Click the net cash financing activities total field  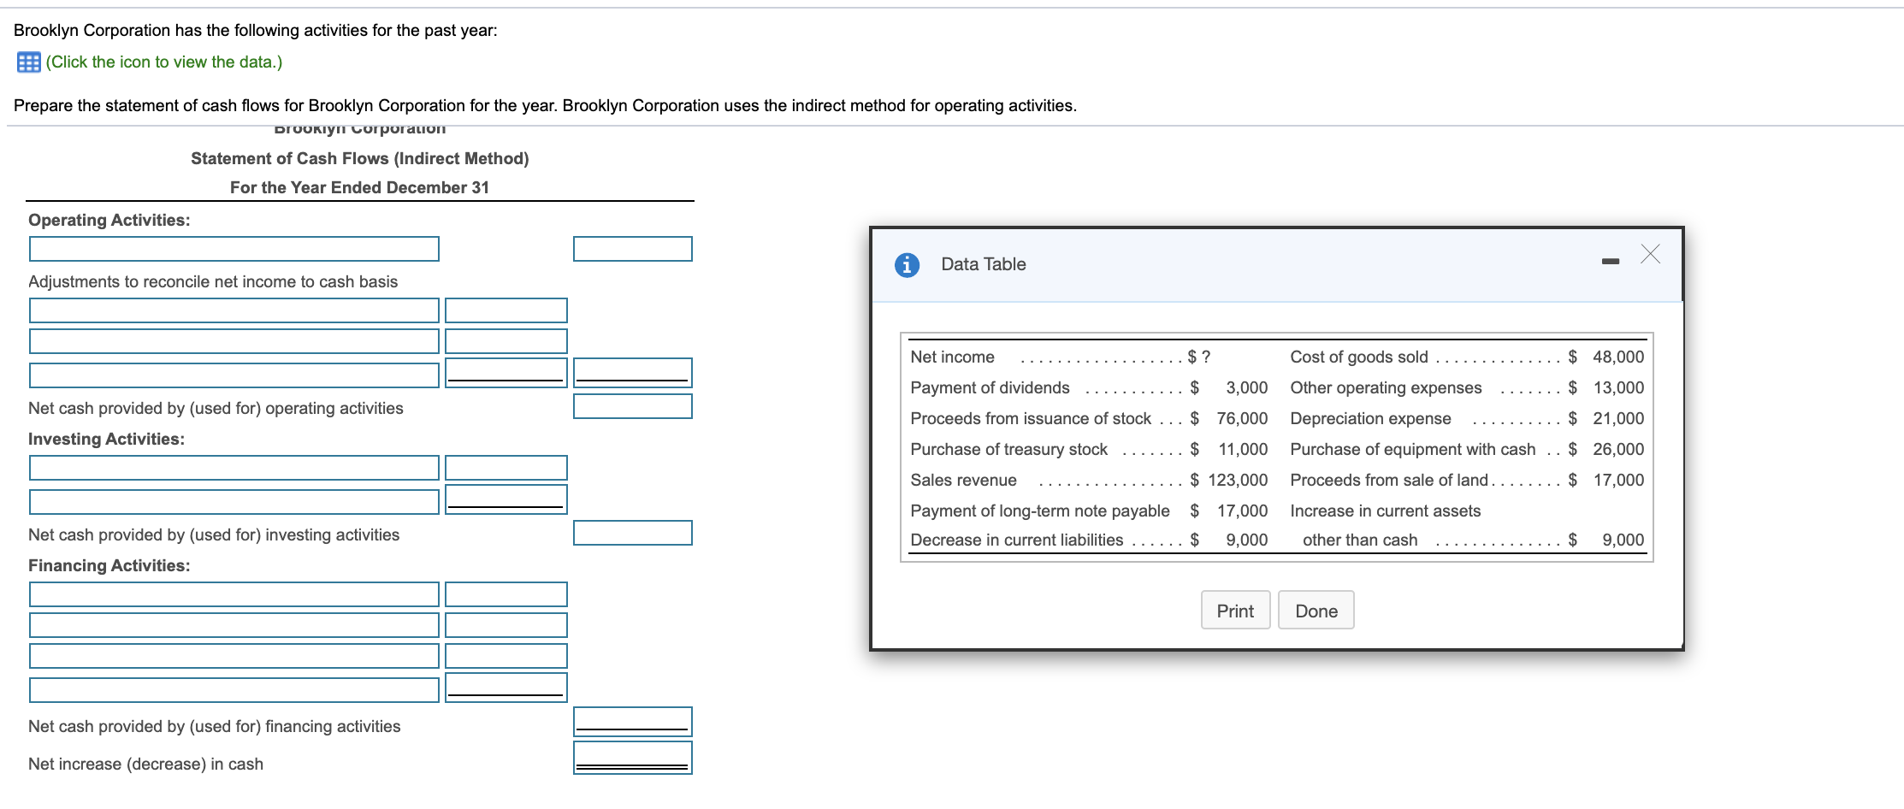tap(633, 722)
